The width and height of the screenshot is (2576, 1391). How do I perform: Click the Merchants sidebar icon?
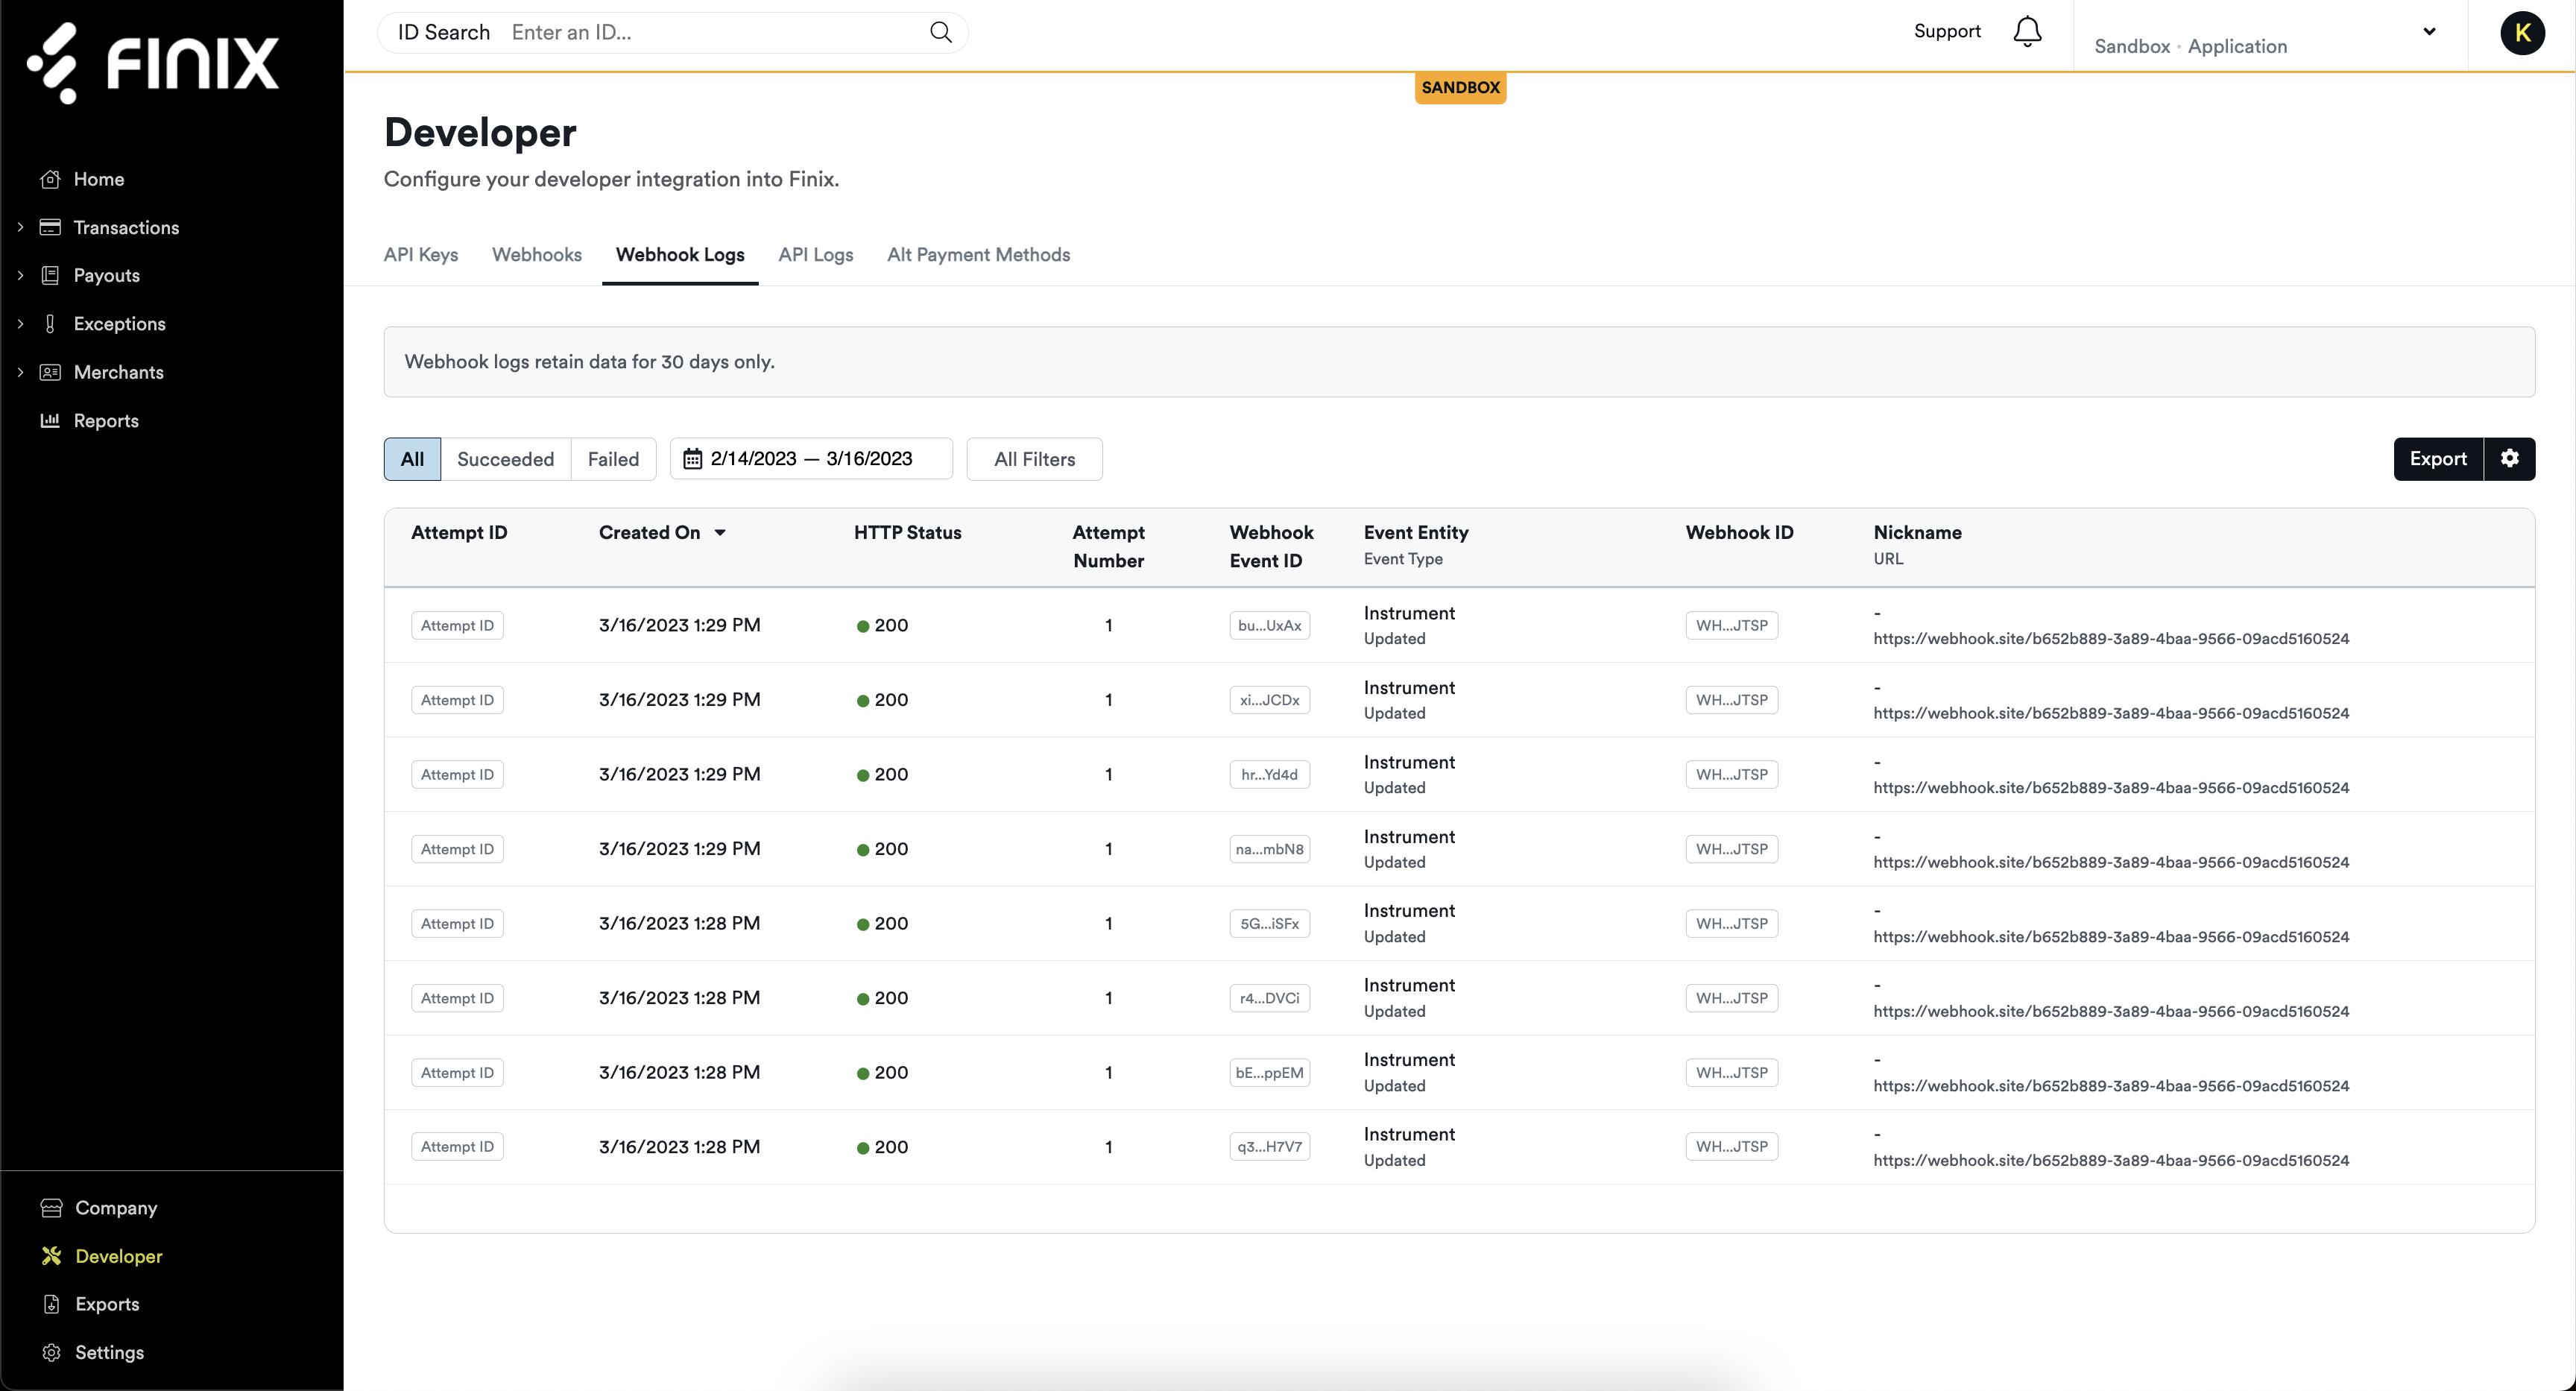(x=50, y=372)
